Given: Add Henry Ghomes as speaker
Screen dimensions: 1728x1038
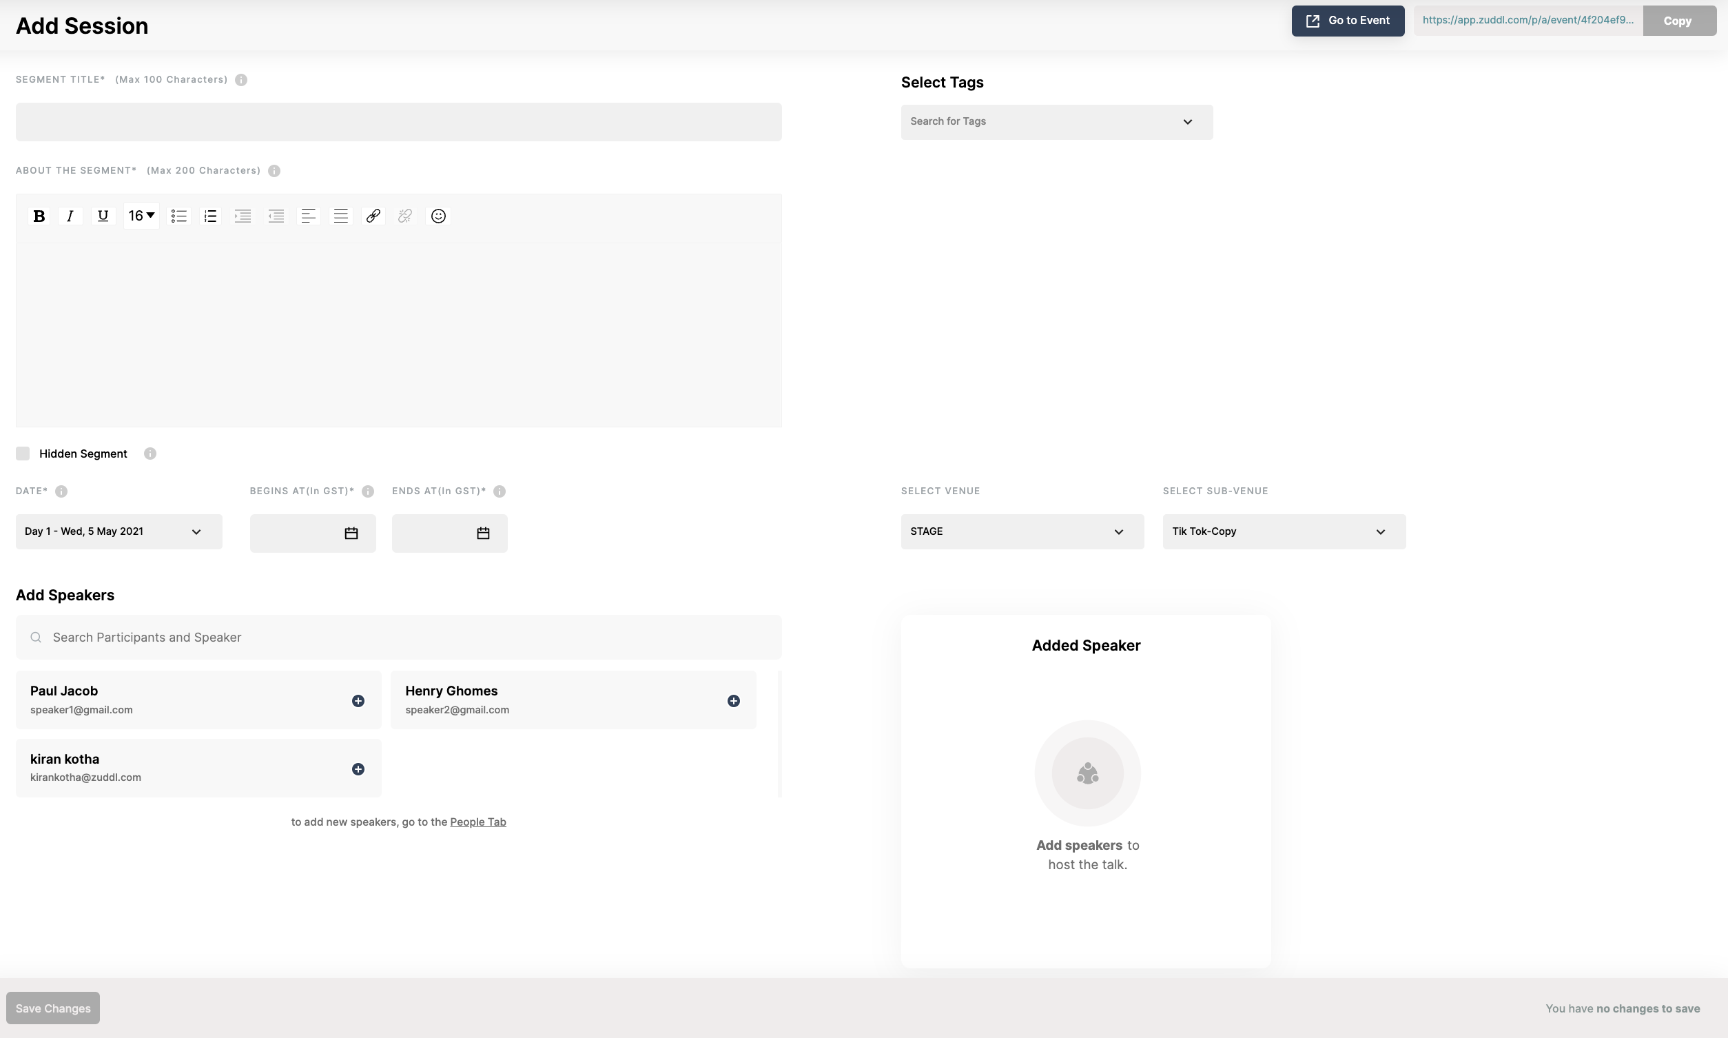Looking at the screenshot, I should point(733,701).
